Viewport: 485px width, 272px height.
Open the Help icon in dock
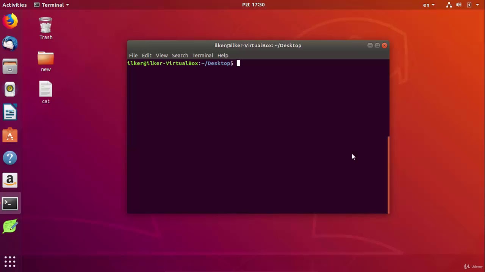(10, 158)
